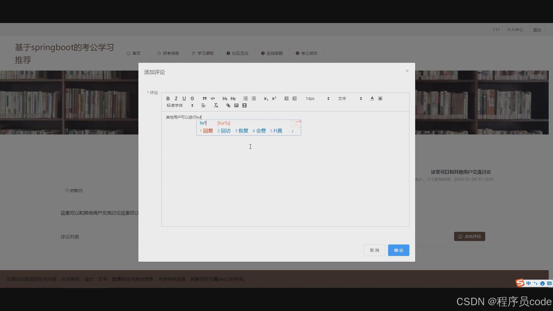Click the 确定 confirm button
This screenshot has height=311, width=553.
(398, 250)
